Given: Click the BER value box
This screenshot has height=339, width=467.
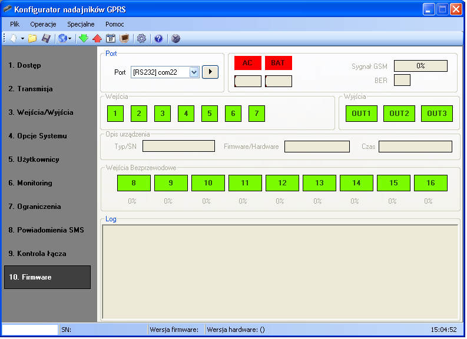Looking at the screenshot, I should tap(402, 80).
